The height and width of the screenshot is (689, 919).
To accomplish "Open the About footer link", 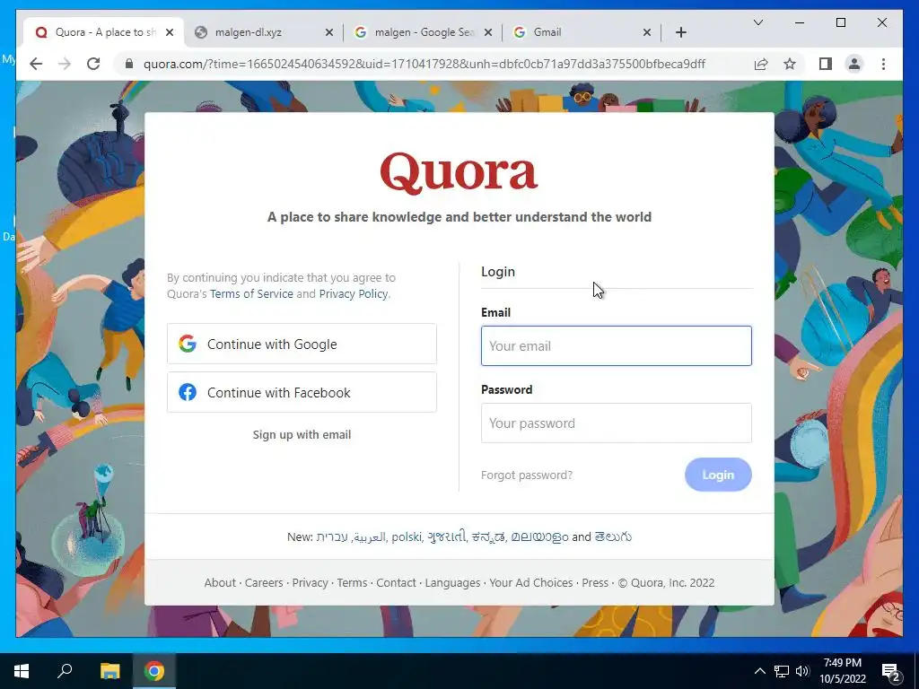I will coord(220,582).
